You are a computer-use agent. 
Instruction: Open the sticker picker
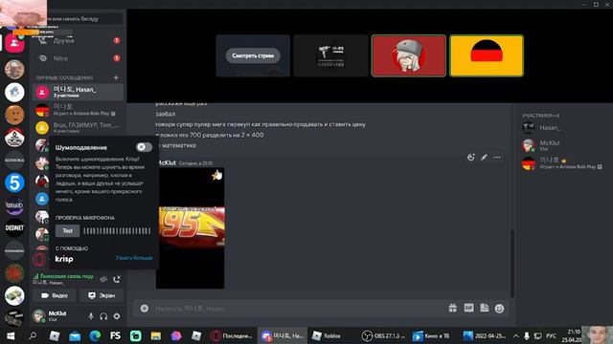coord(485,308)
